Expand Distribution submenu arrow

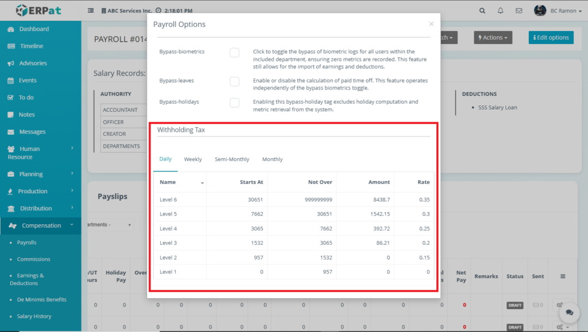tap(72, 208)
